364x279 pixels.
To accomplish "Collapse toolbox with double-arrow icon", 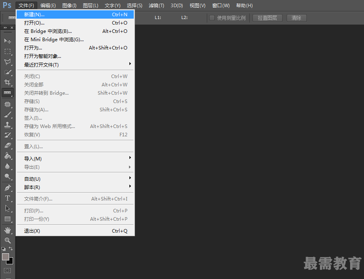I will click(x=5, y=28).
